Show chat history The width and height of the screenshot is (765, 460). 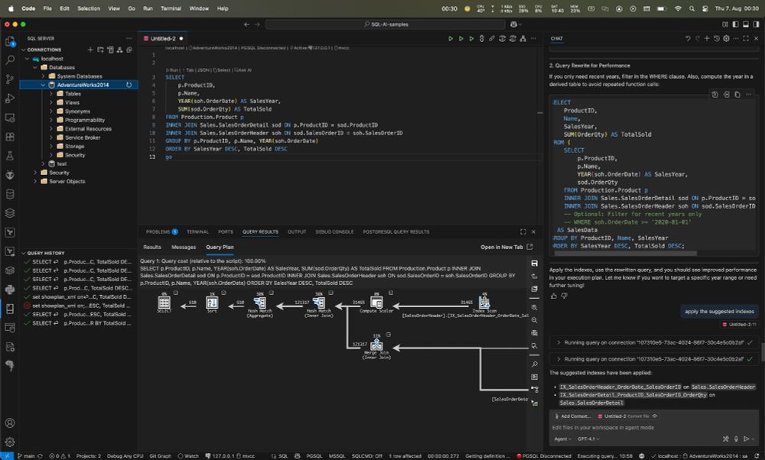[x=716, y=38]
